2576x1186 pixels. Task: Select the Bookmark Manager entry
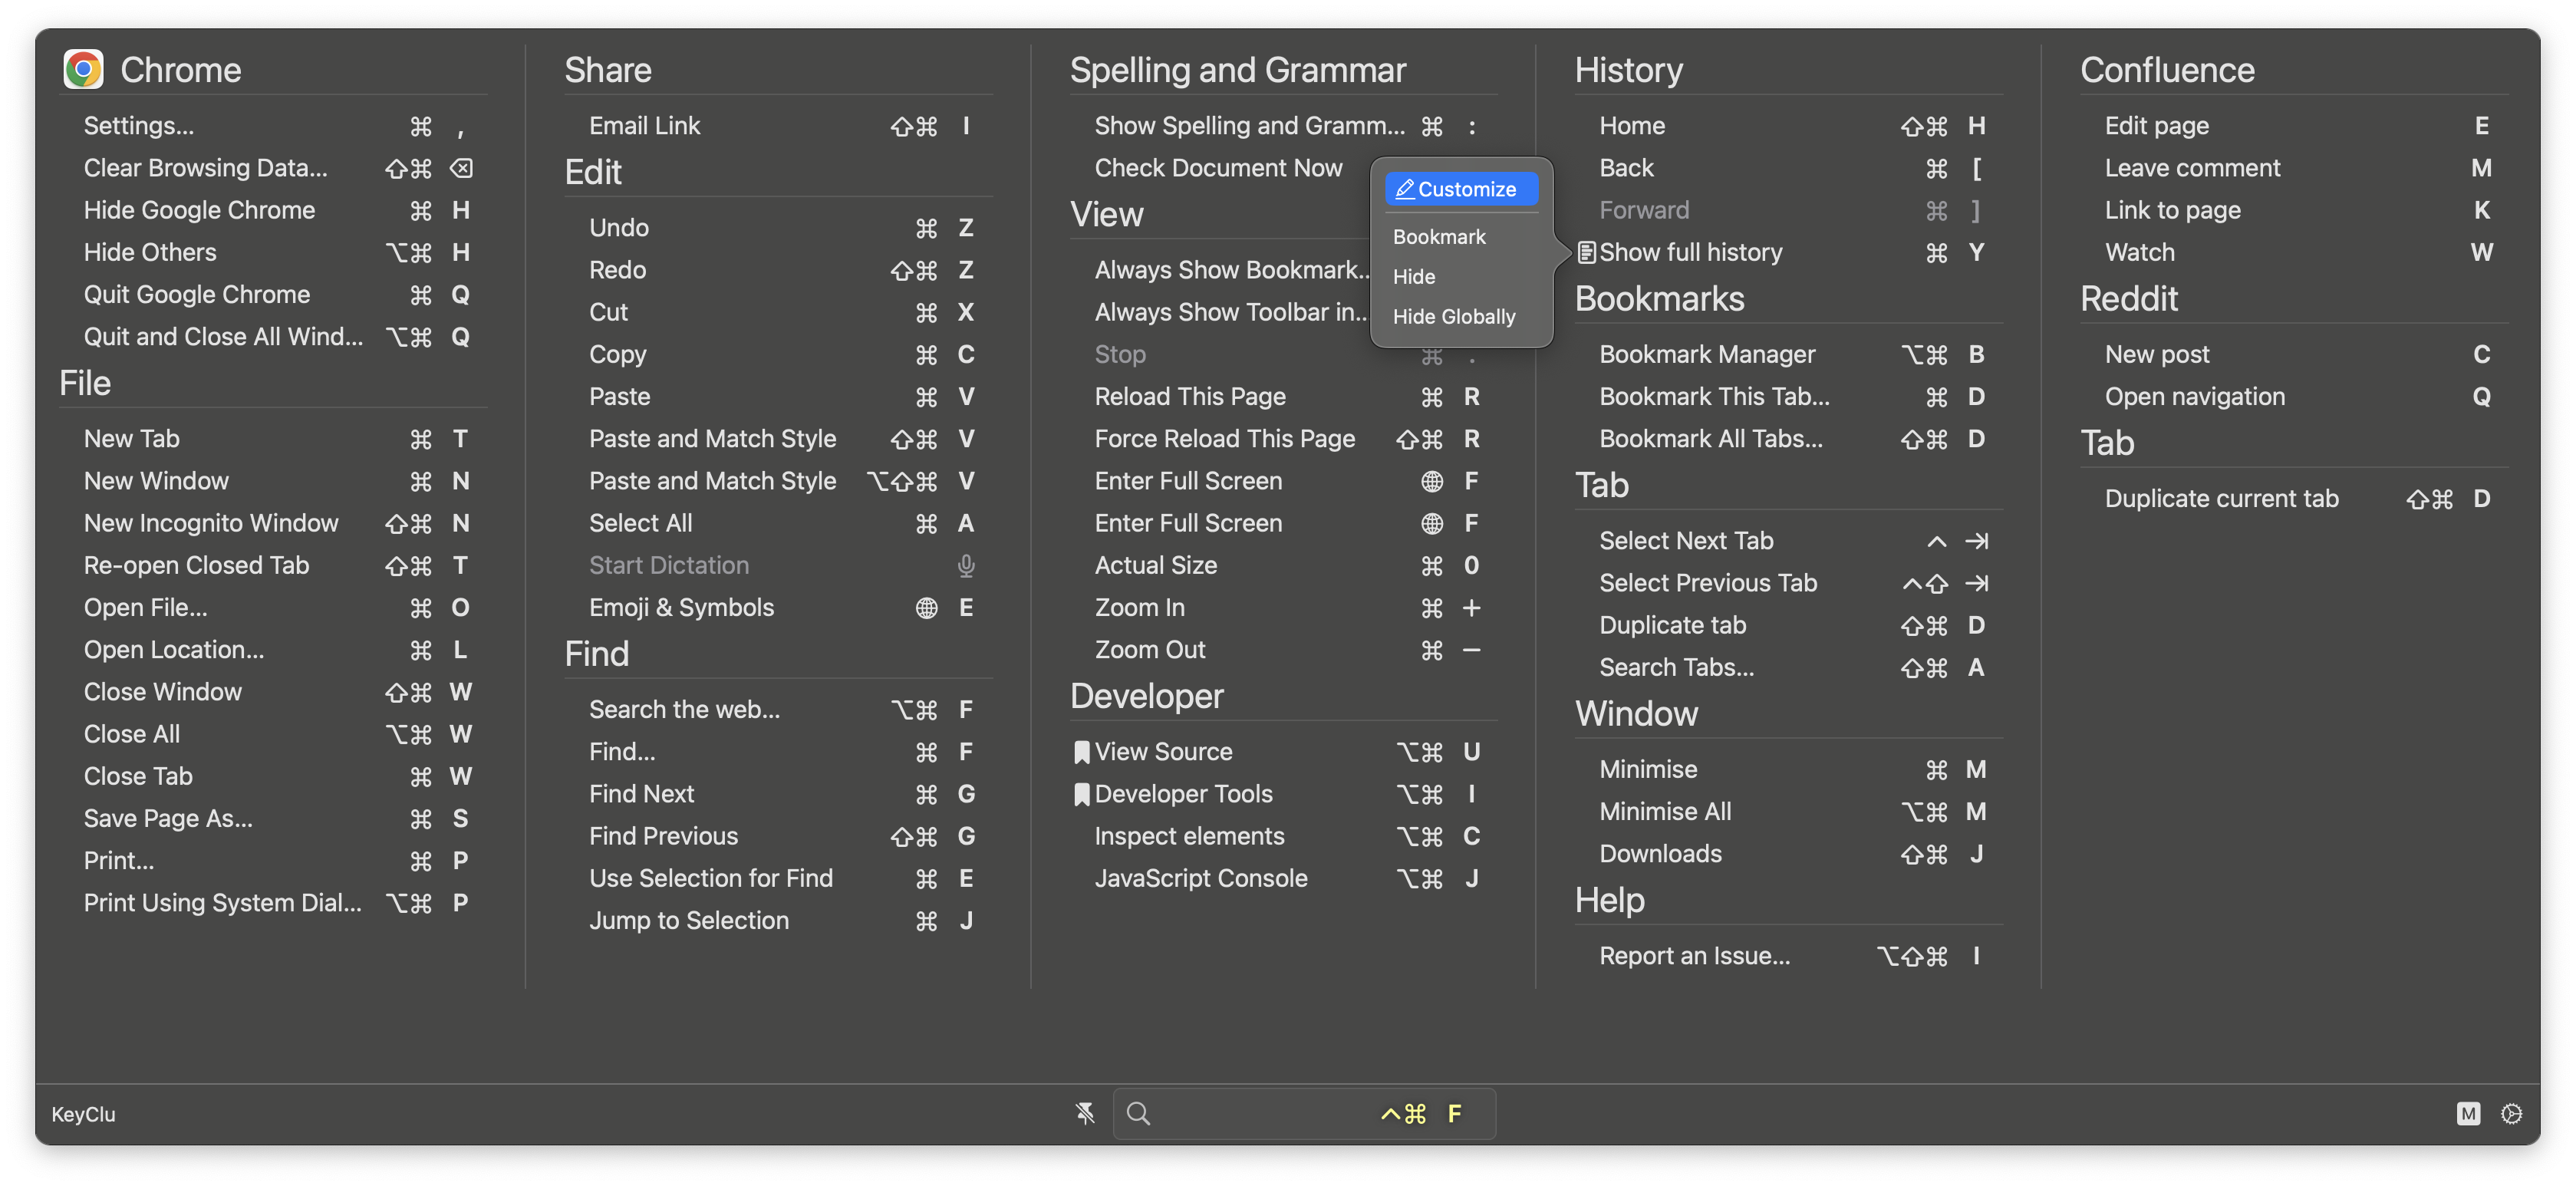click(1707, 354)
